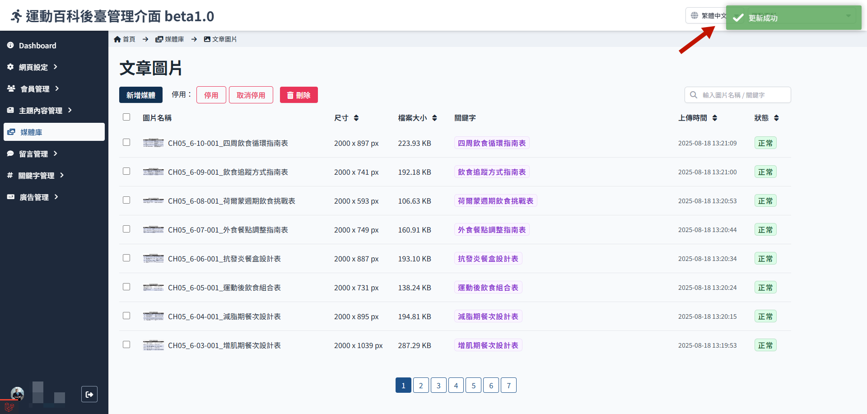Click file name CH05_6-07-001_外食餐點調整指南表
This screenshot has height=414, width=867.
[x=228, y=230]
